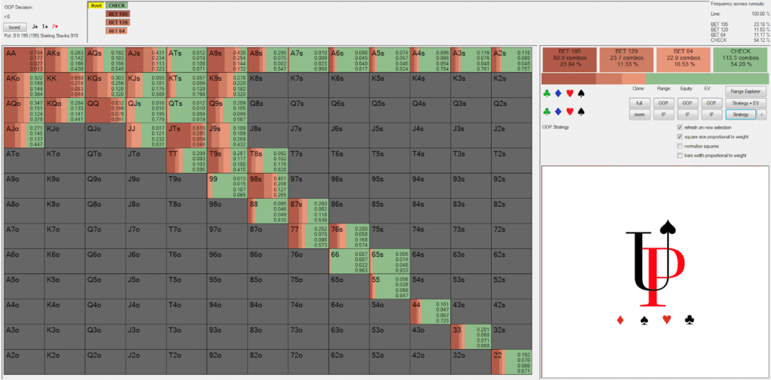Open the BET 195 node in decision tree

(x=117, y=14)
